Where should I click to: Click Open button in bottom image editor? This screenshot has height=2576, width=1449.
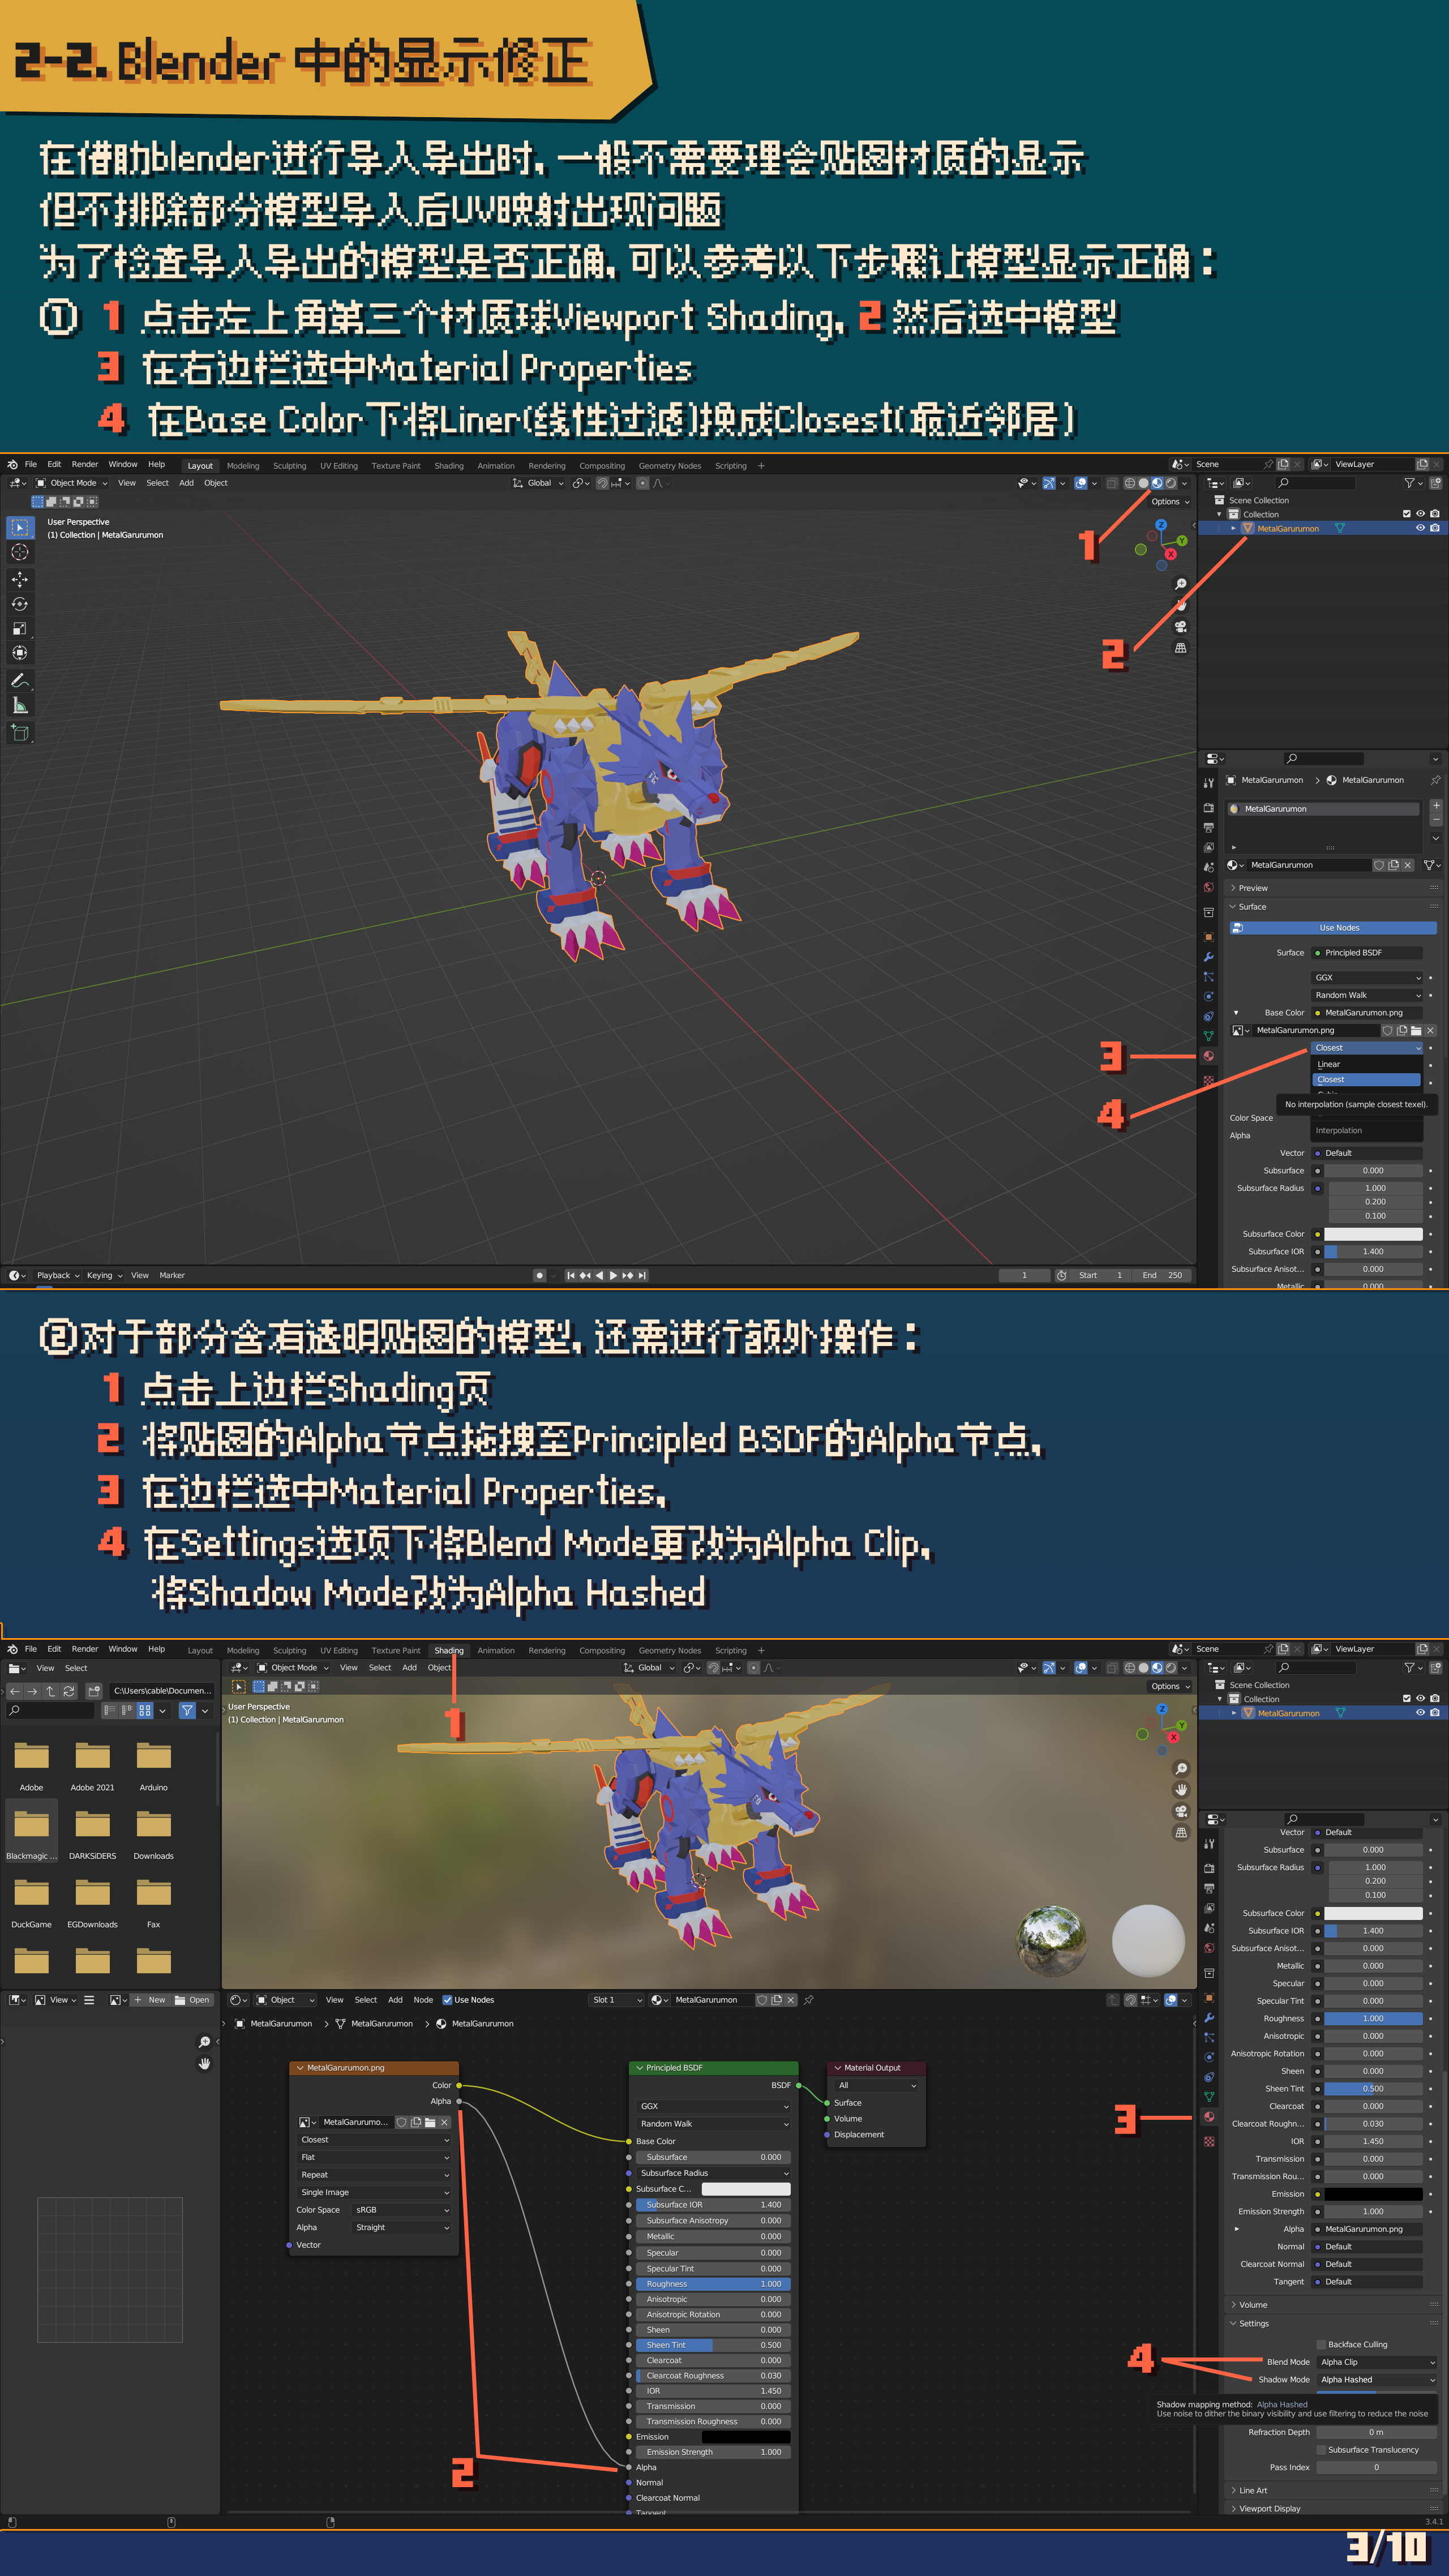[x=193, y=2000]
